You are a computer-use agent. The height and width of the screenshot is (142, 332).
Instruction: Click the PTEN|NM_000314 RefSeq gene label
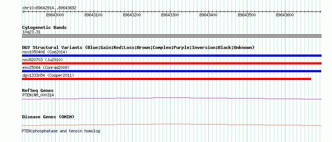(38, 95)
